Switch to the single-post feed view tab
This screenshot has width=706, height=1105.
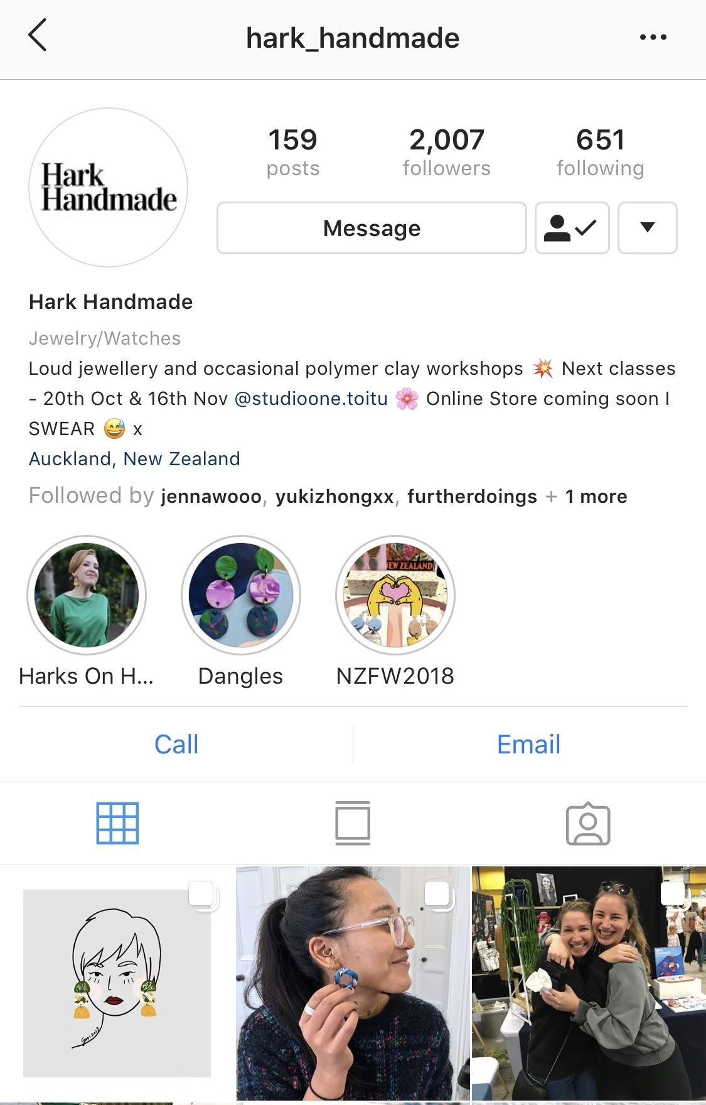coord(353,823)
